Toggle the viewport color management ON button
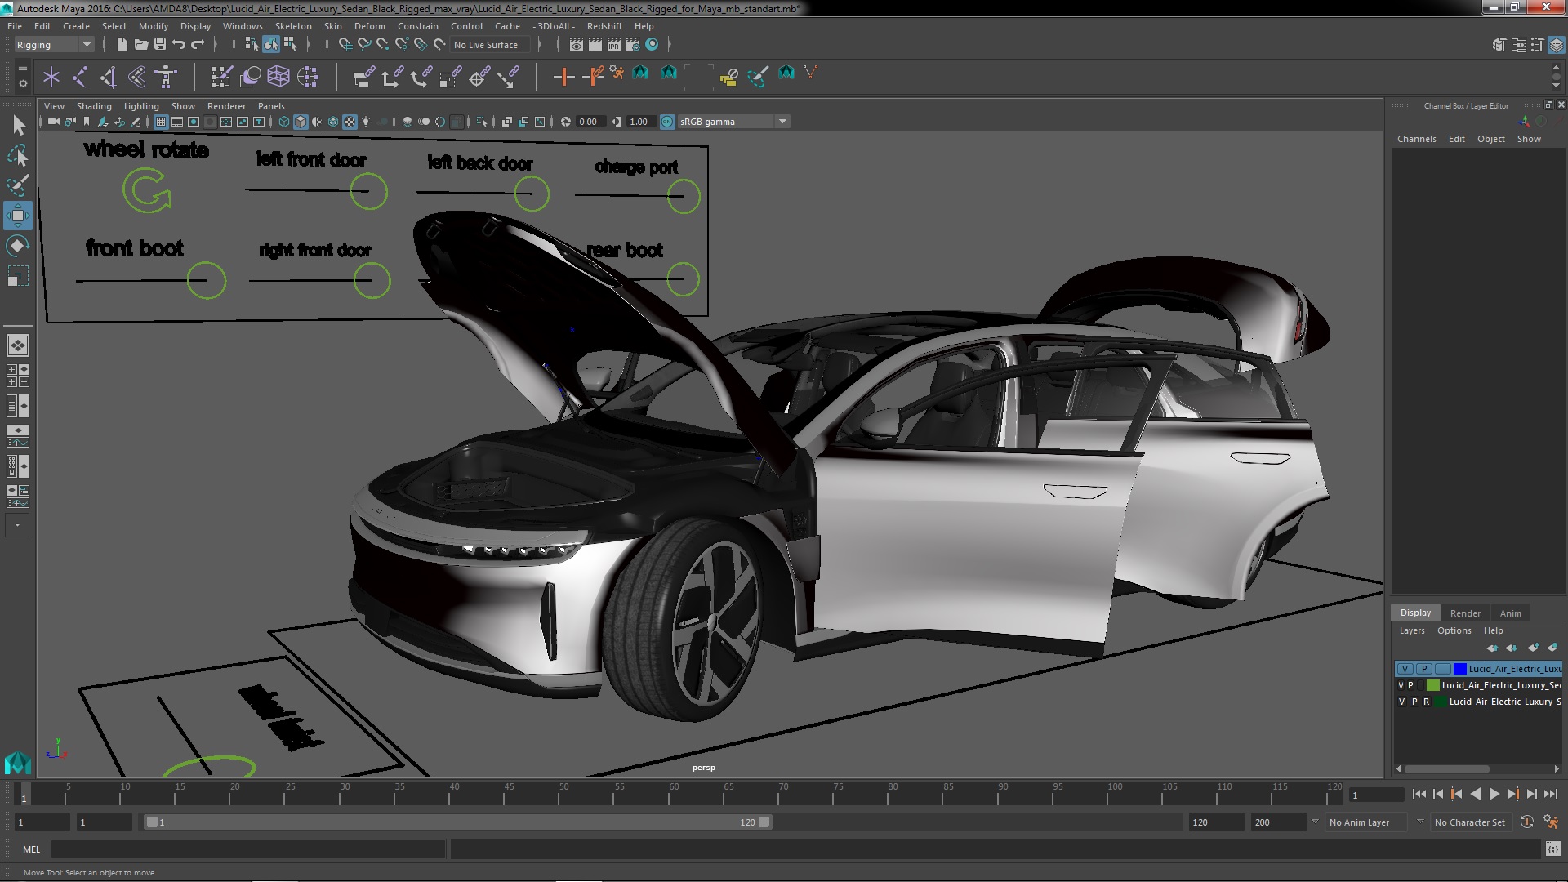Screen dimensions: 1568x882 coord(667,122)
